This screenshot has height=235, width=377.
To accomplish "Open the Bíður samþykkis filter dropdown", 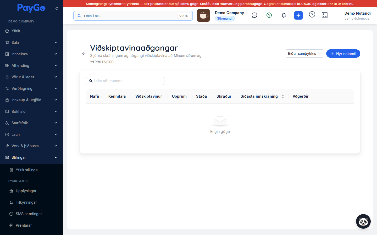I will (304, 54).
